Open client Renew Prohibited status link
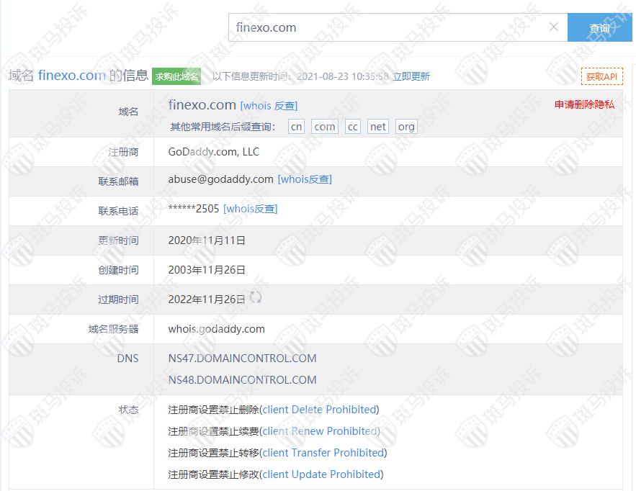The image size is (636, 491). pos(320,431)
